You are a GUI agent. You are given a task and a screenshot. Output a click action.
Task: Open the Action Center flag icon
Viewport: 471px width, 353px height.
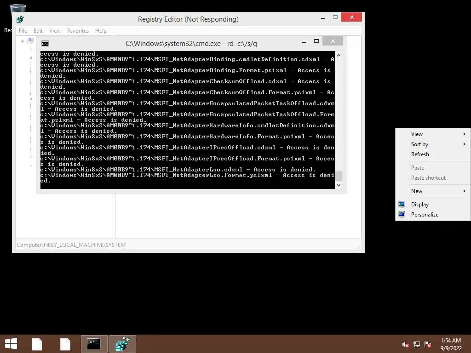[428, 344]
